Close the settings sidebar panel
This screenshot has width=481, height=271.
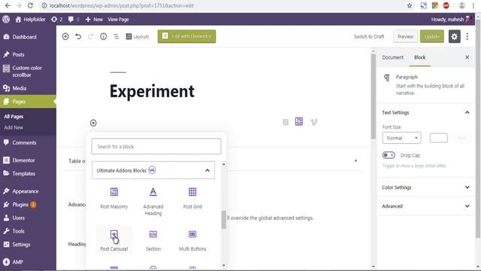point(467,57)
